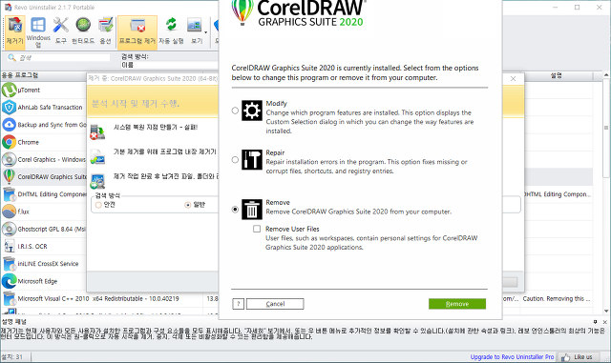Viewport: 611px width, 363px height.
Task: Select Microsoft Edge icon in list
Action: [x=9, y=281]
